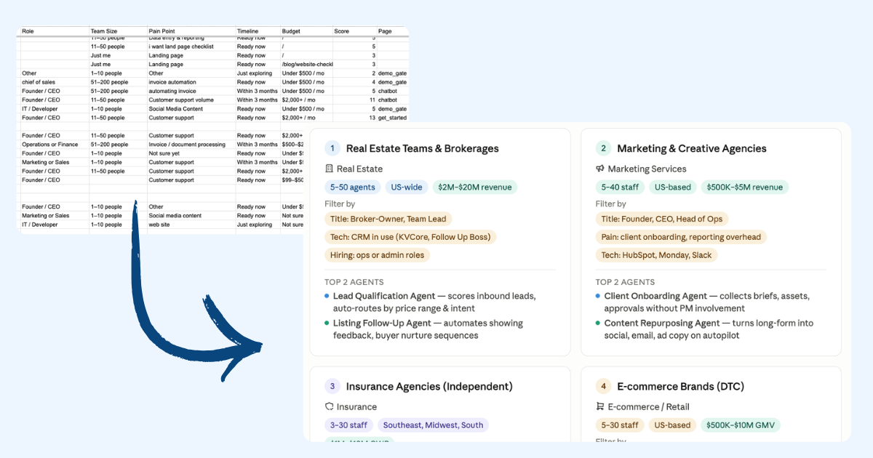Click the $2M–$20M revenue chip
The image size is (873, 458).
[x=475, y=187]
